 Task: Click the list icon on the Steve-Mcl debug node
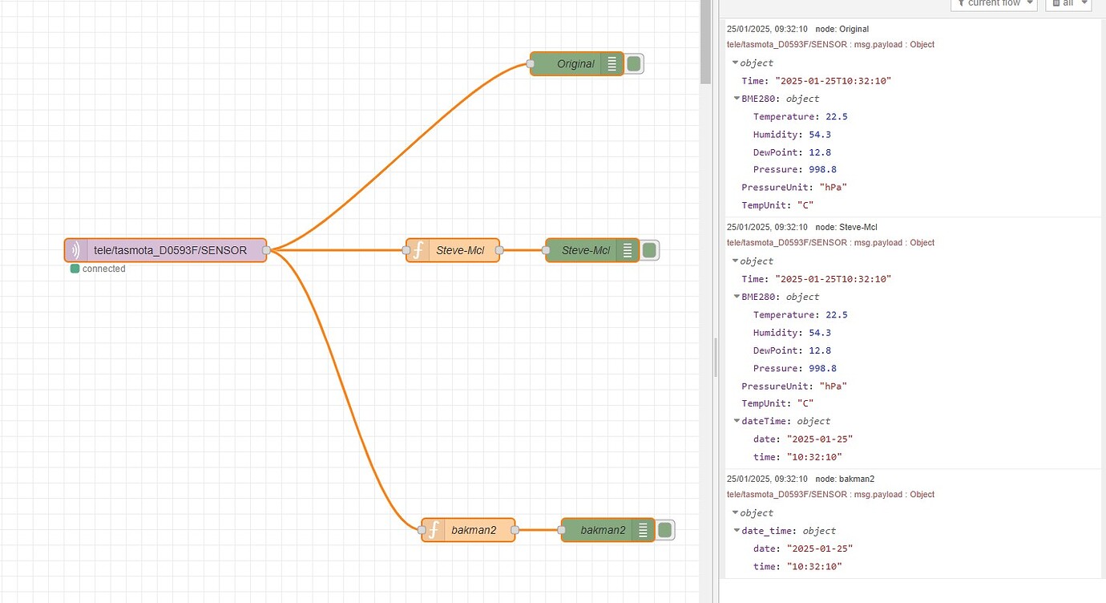click(628, 249)
